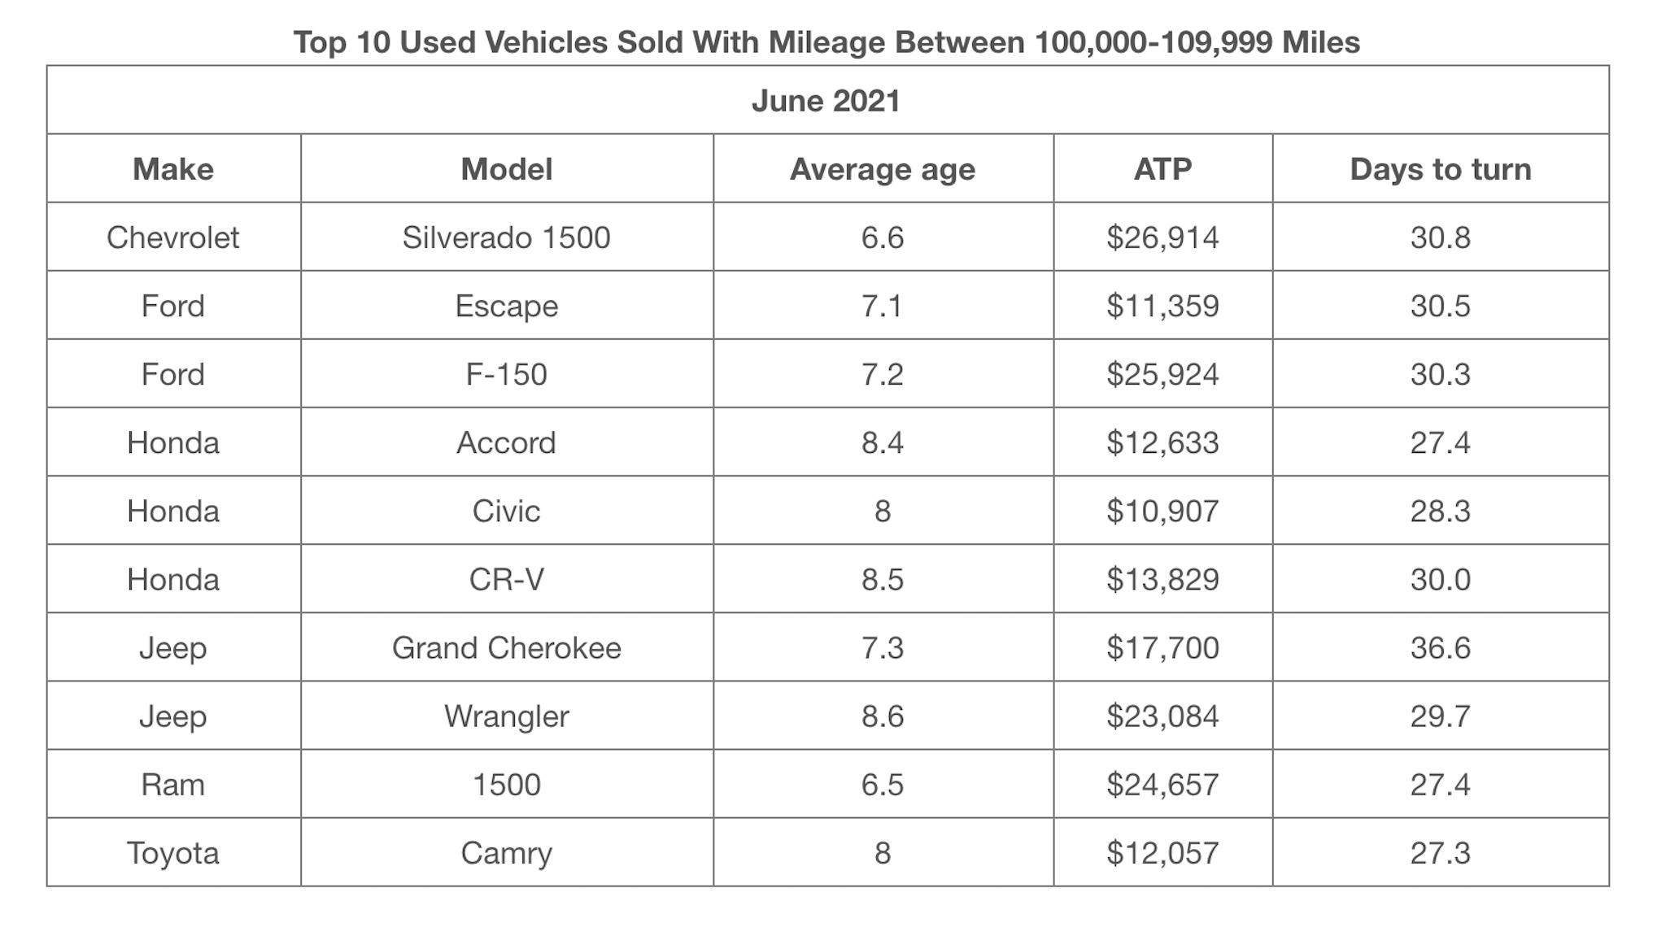
Task: Click the "F-150" model cell
Action: (x=506, y=374)
